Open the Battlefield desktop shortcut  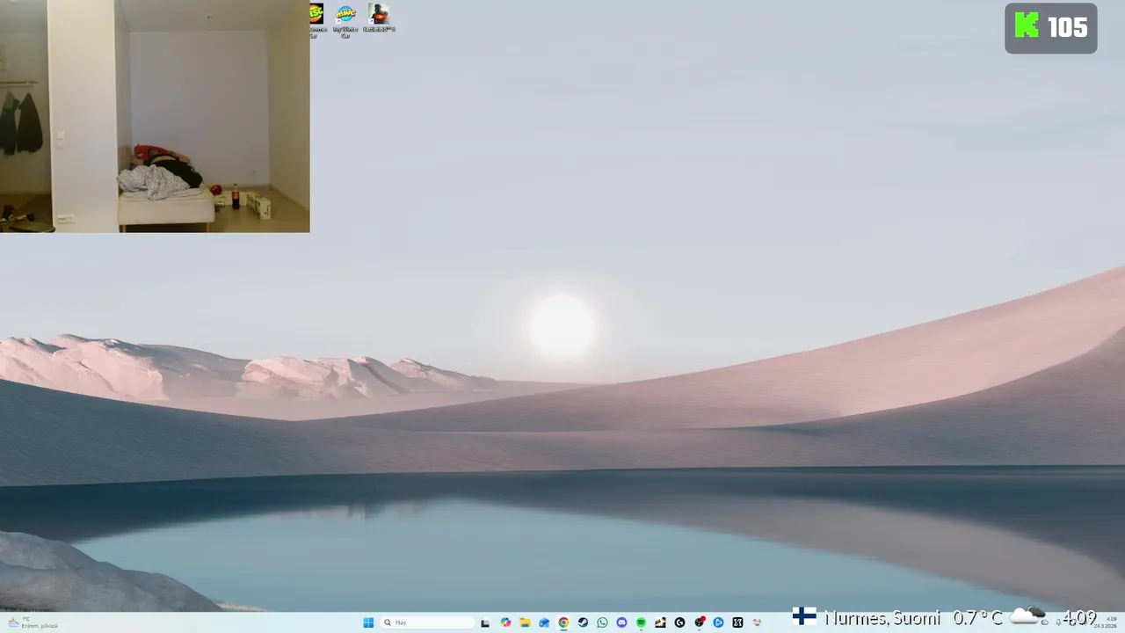tap(379, 18)
